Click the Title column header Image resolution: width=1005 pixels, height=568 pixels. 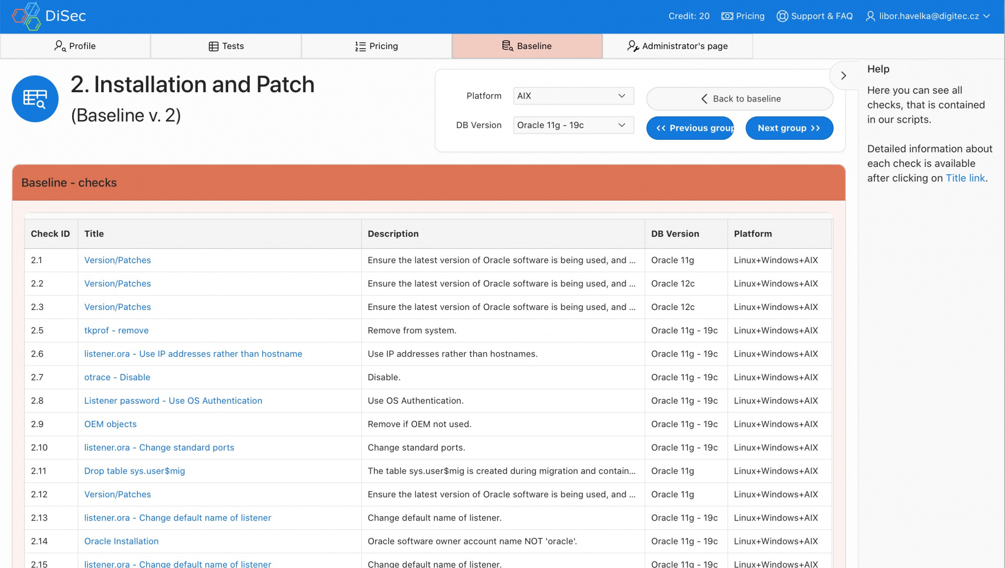pyautogui.click(x=94, y=233)
